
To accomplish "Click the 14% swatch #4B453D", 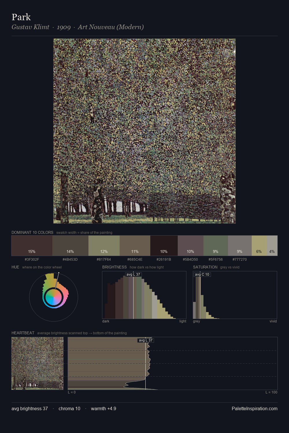I will pyautogui.click(x=70, y=246).
